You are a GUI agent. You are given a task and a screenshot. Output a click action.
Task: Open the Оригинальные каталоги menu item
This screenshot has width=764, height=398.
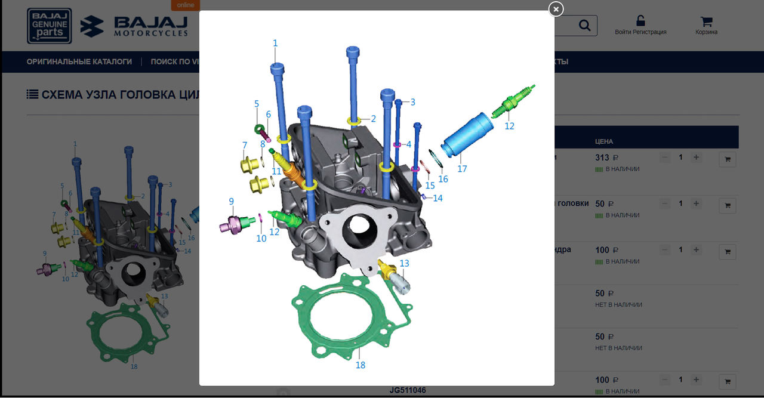point(79,61)
